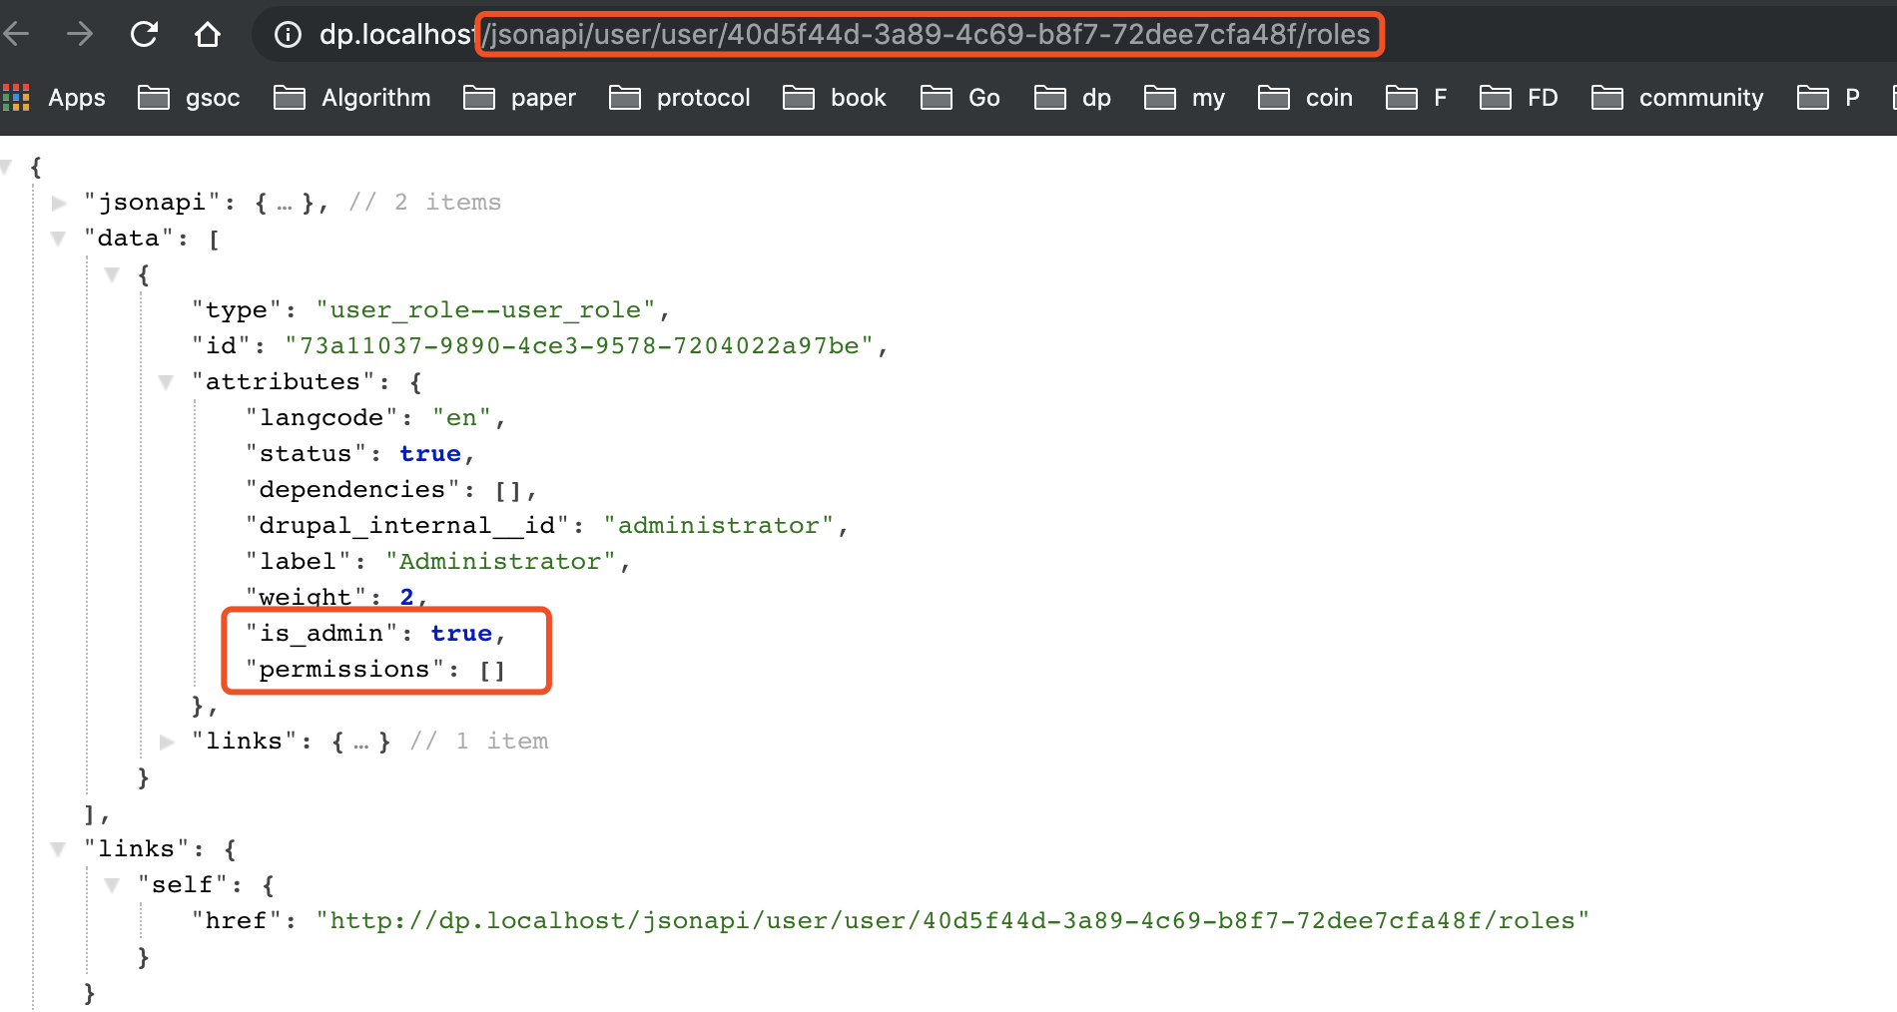Collapse the first data array object
The width and height of the screenshot is (1897, 1012).
(x=113, y=274)
